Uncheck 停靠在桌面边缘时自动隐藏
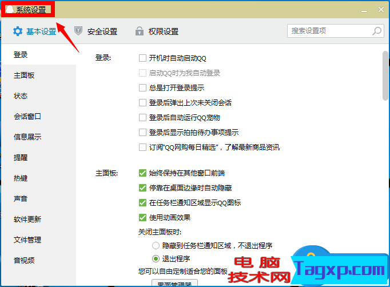Screen dimensions: 390x287 [x=142, y=188]
